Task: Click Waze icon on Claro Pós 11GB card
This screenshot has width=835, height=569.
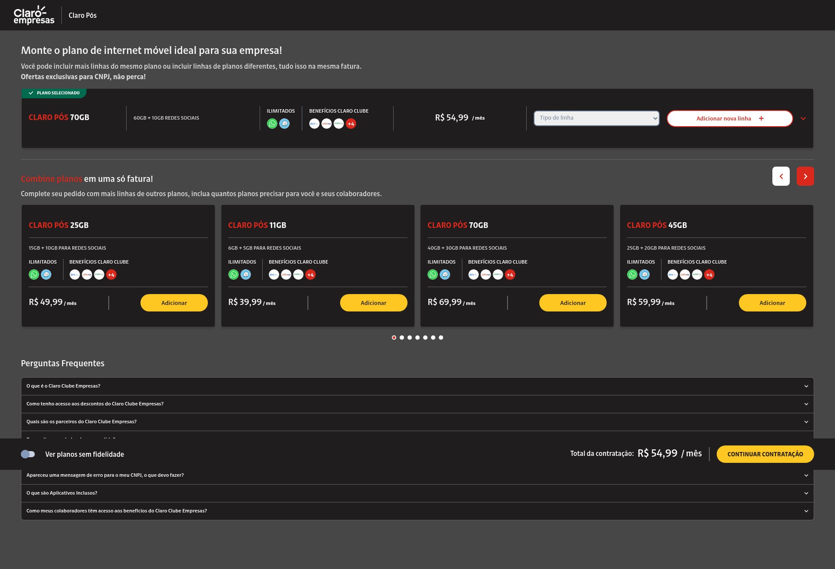Action: tap(246, 274)
